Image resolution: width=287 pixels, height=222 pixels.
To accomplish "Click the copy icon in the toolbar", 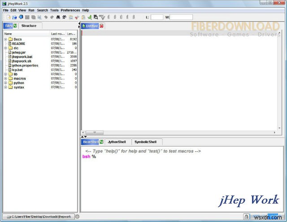I will click(x=71, y=17).
